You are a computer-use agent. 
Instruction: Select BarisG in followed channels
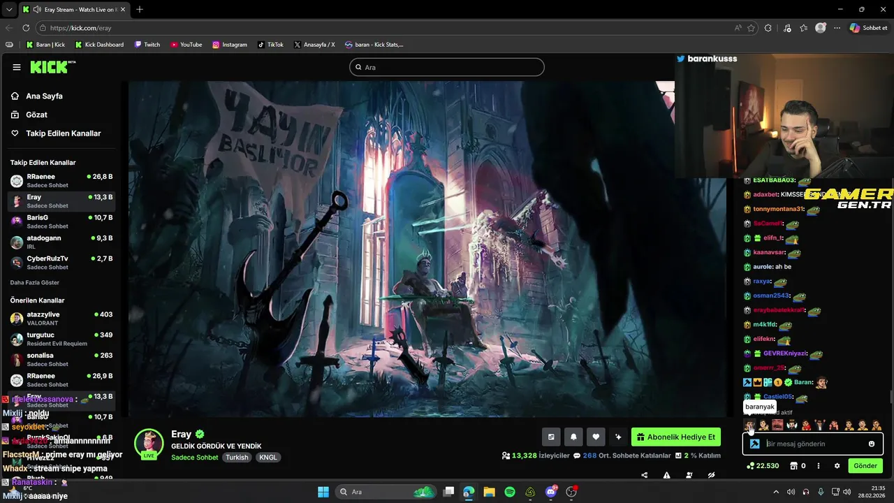tap(61, 221)
